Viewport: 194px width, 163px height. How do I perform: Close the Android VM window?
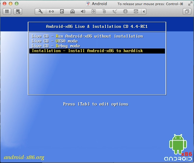[x=5, y=4]
